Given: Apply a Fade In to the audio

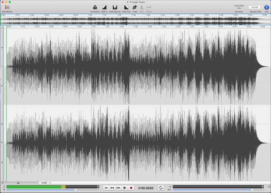Looking at the screenshot, I should point(104,8).
